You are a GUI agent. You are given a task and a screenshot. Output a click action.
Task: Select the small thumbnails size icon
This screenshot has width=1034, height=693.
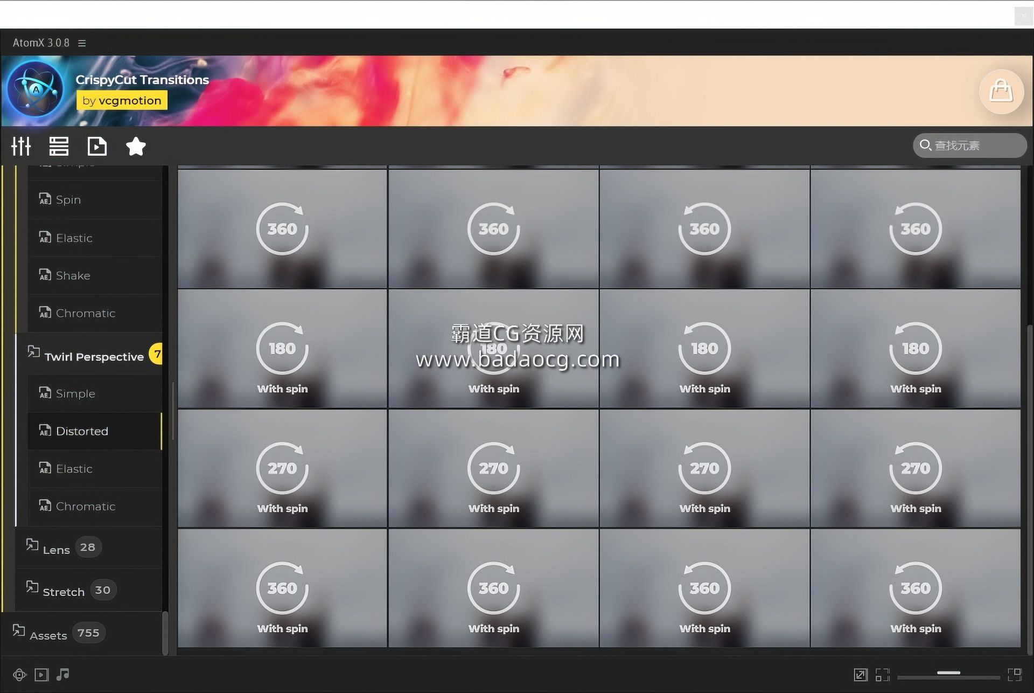pos(882,675)
